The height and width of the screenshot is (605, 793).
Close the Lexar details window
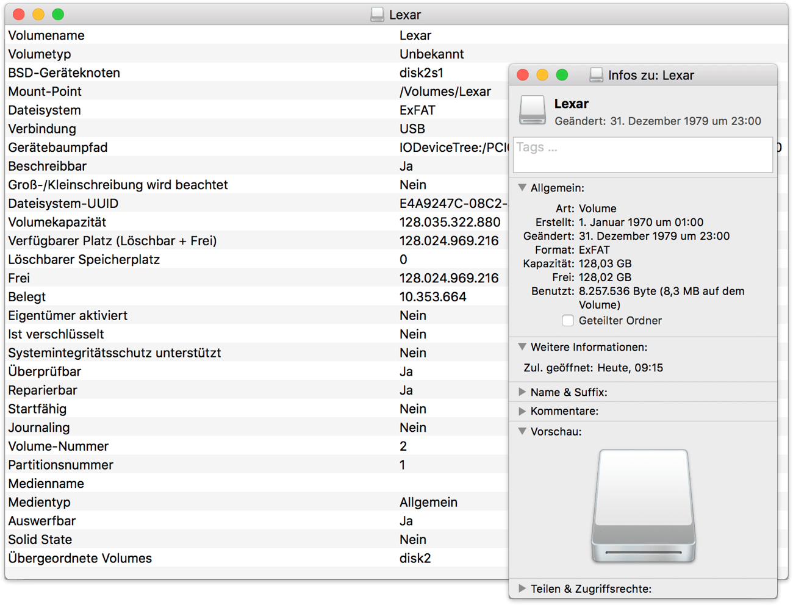(19, 15)
